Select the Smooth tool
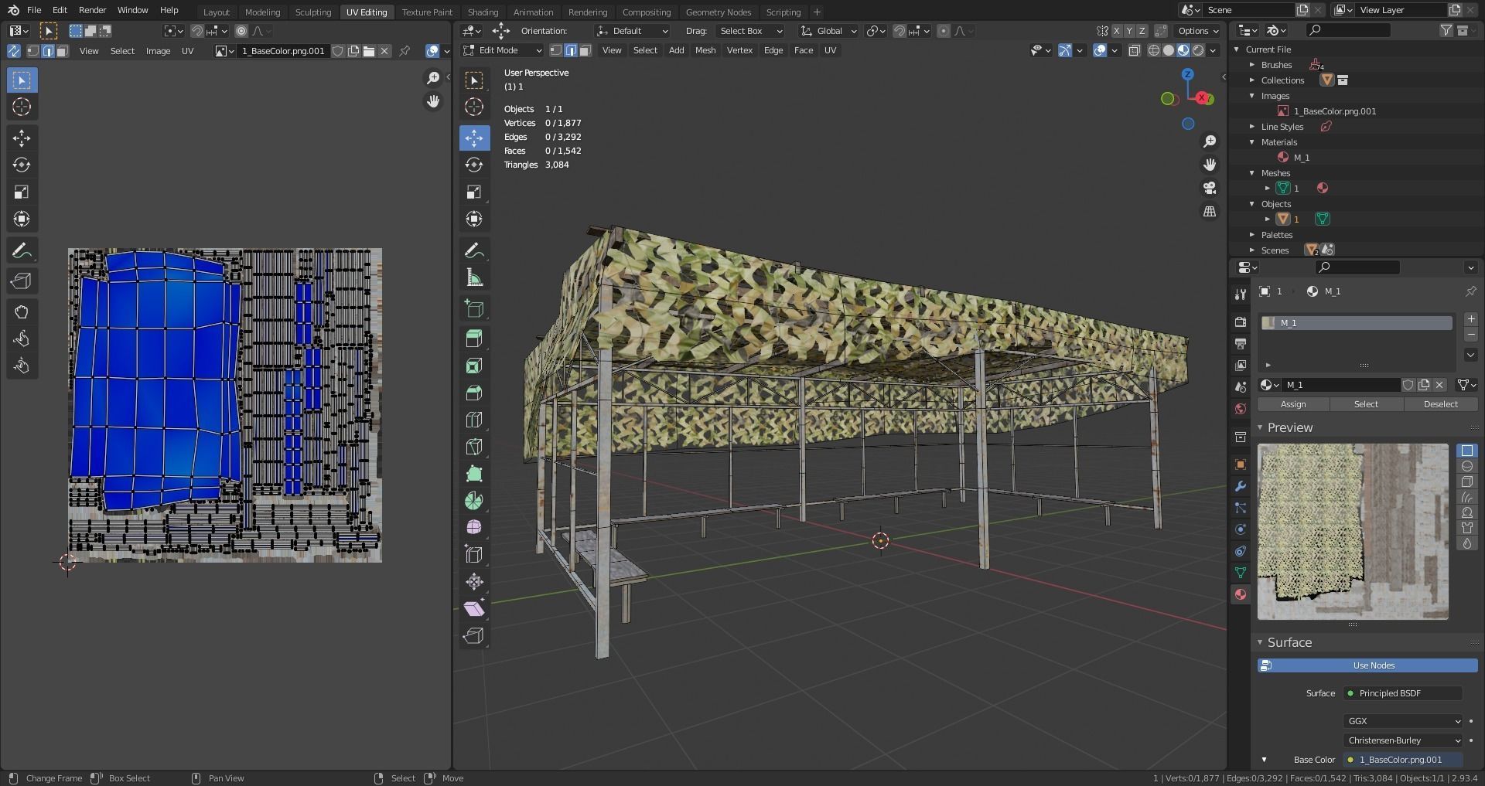The width and height of the screenshot is (1485, 786). pos(474,528)
